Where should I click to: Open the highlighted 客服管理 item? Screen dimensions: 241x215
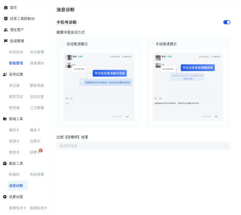point(16,63)
